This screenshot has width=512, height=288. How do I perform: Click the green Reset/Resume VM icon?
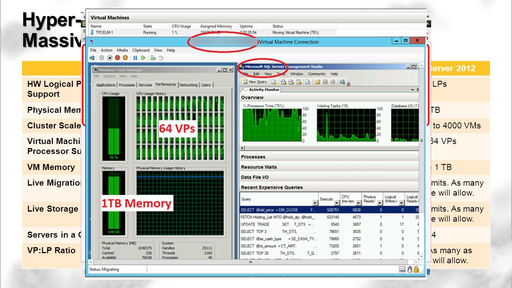(143, 58)
